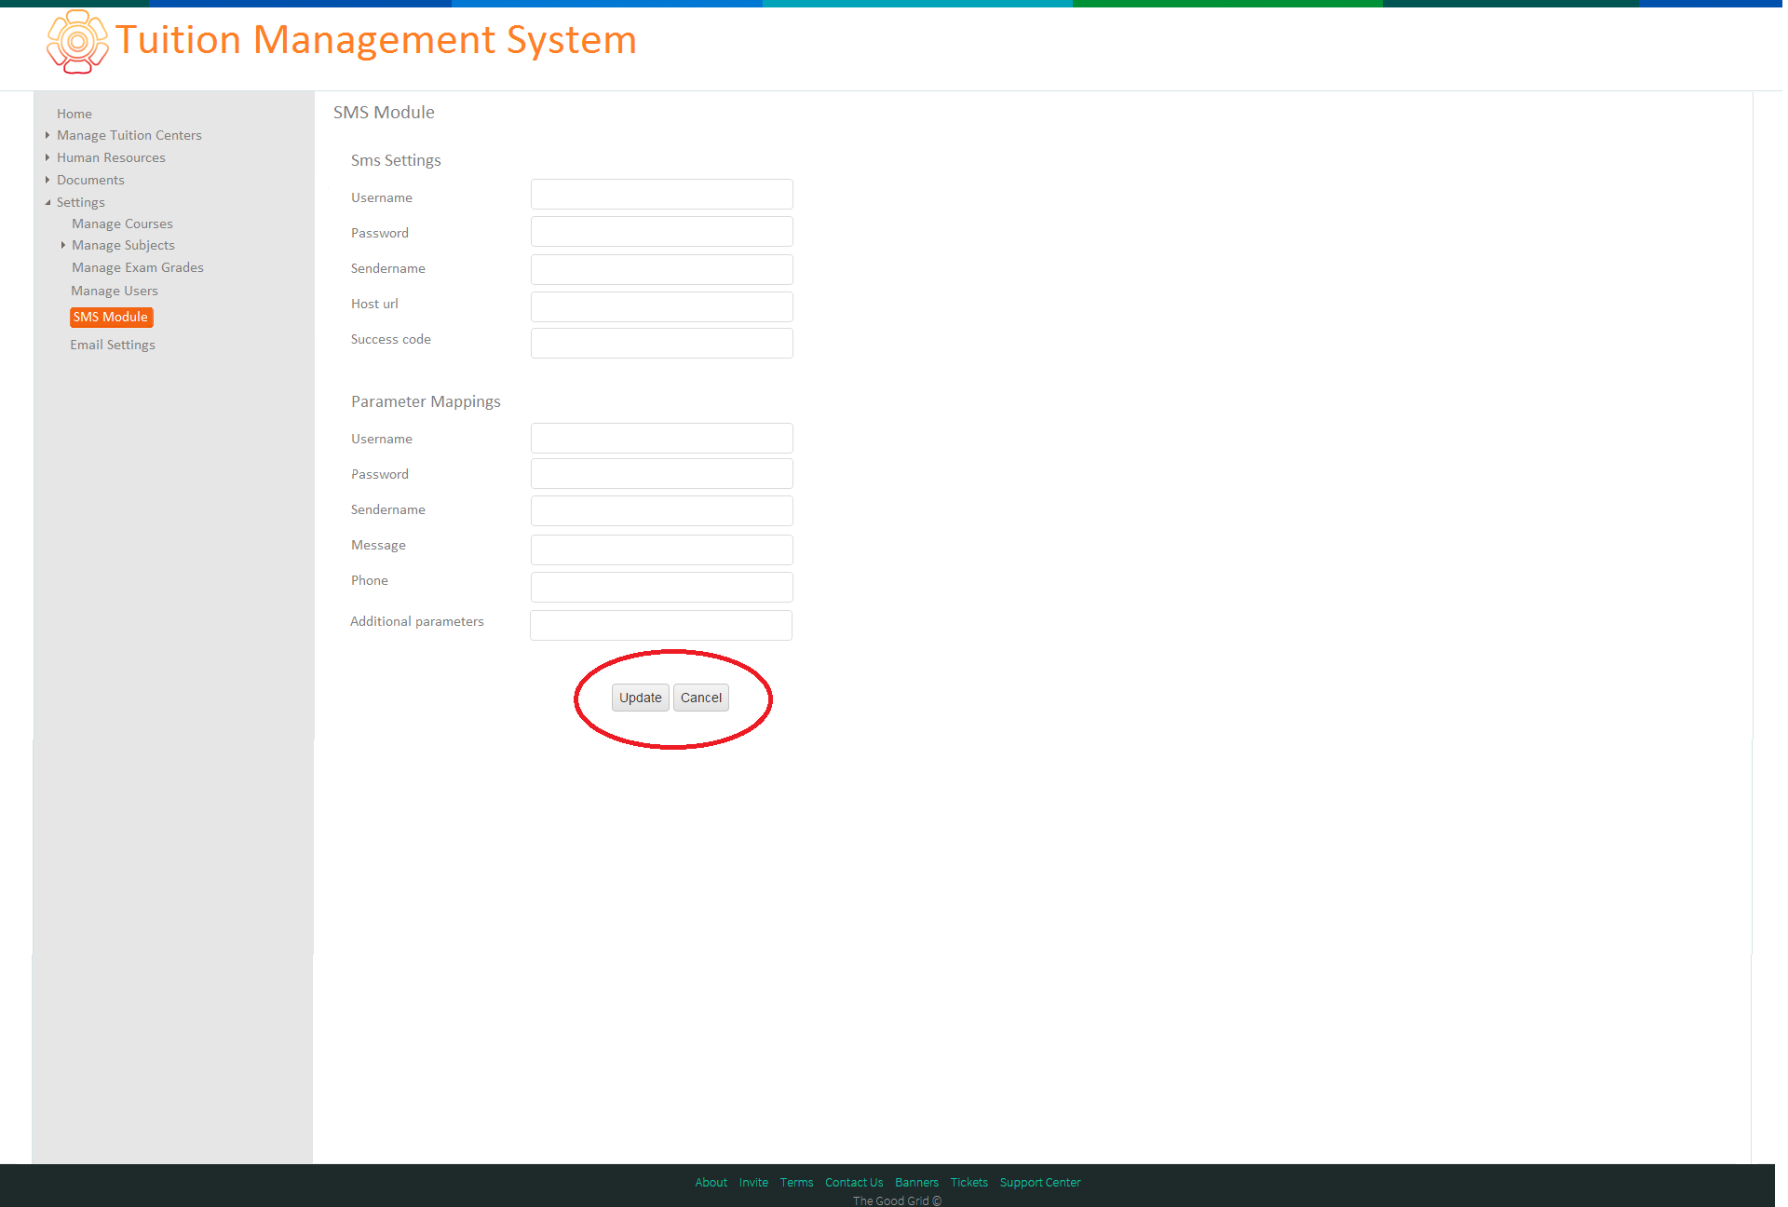
Task: Click the Sms Settings section heading
Action: [396, 160]
